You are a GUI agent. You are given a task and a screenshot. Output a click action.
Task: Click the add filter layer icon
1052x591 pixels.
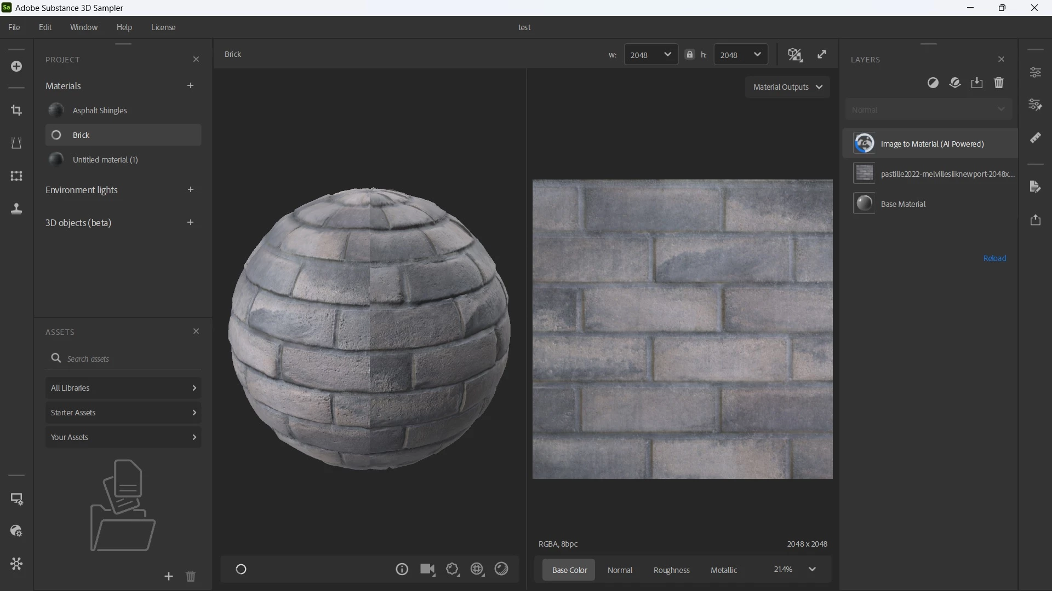pyautogui.click(x=933, y=83)
